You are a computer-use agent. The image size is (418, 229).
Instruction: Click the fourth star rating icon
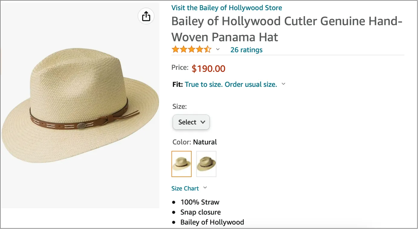(200, 49)
